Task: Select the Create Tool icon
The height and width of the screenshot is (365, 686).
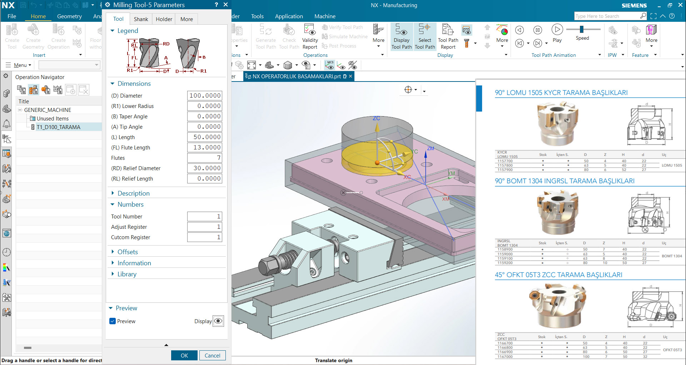Action: 12,36
